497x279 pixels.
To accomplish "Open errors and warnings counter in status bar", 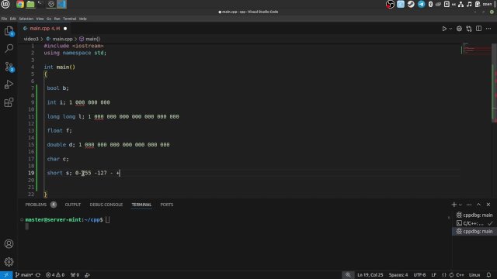I will click(55, 275).
